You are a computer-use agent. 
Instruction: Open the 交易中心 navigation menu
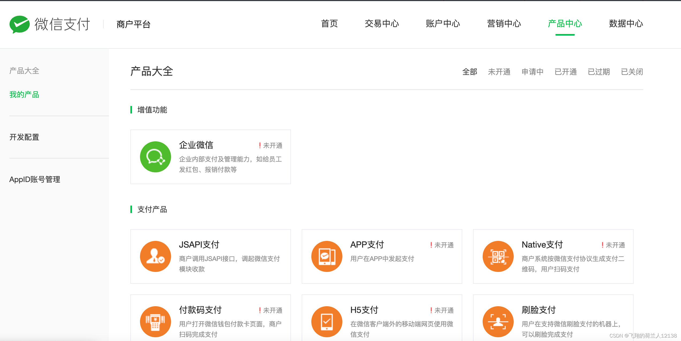point(382,24)
